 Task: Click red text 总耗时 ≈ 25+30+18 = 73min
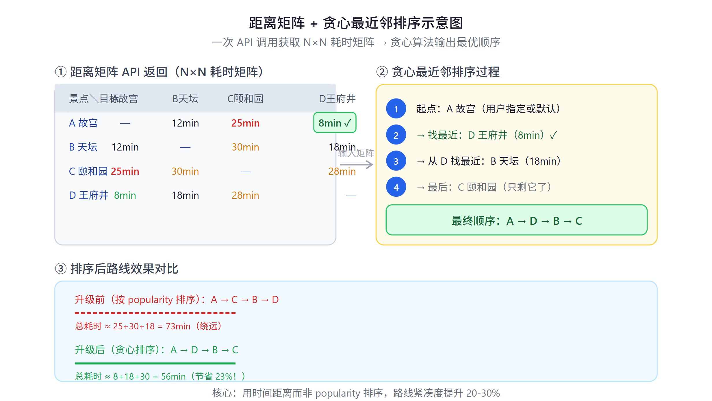tap(148, 326)
